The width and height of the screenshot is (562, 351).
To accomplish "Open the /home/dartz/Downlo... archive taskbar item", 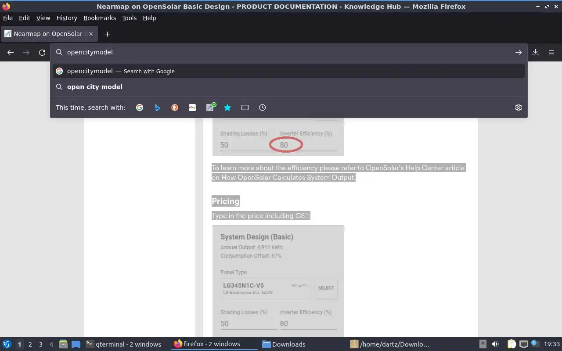I will pos(390,344).
